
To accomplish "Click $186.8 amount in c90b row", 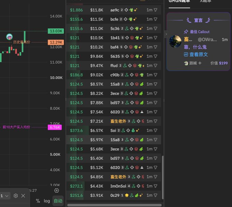I will click(76, 75).
